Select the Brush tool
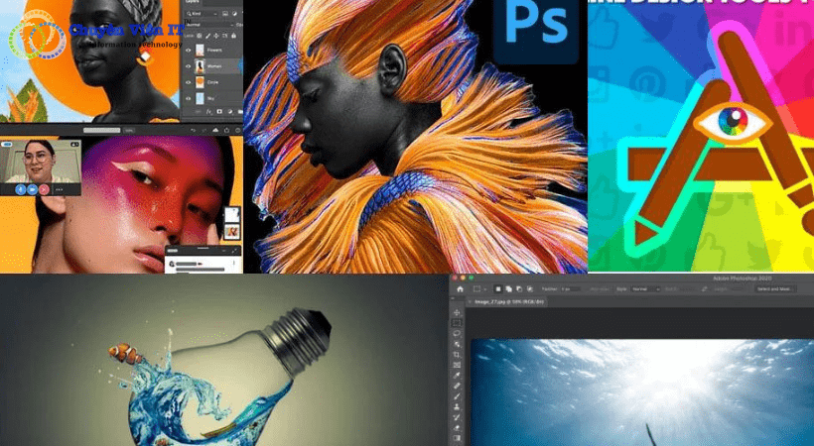Screen dimensions: 814x446 point(457,396)
